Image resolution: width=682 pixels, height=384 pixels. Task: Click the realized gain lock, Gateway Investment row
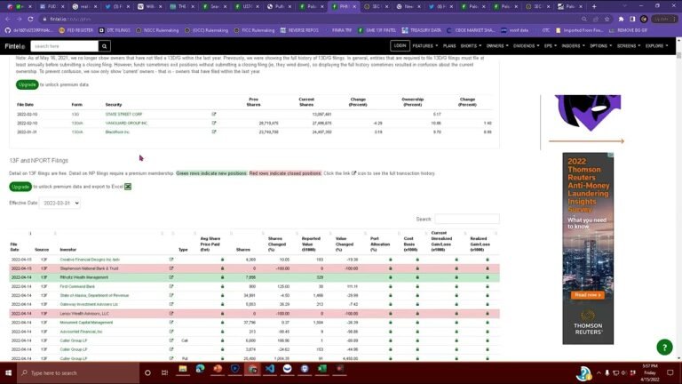(488, 304)
